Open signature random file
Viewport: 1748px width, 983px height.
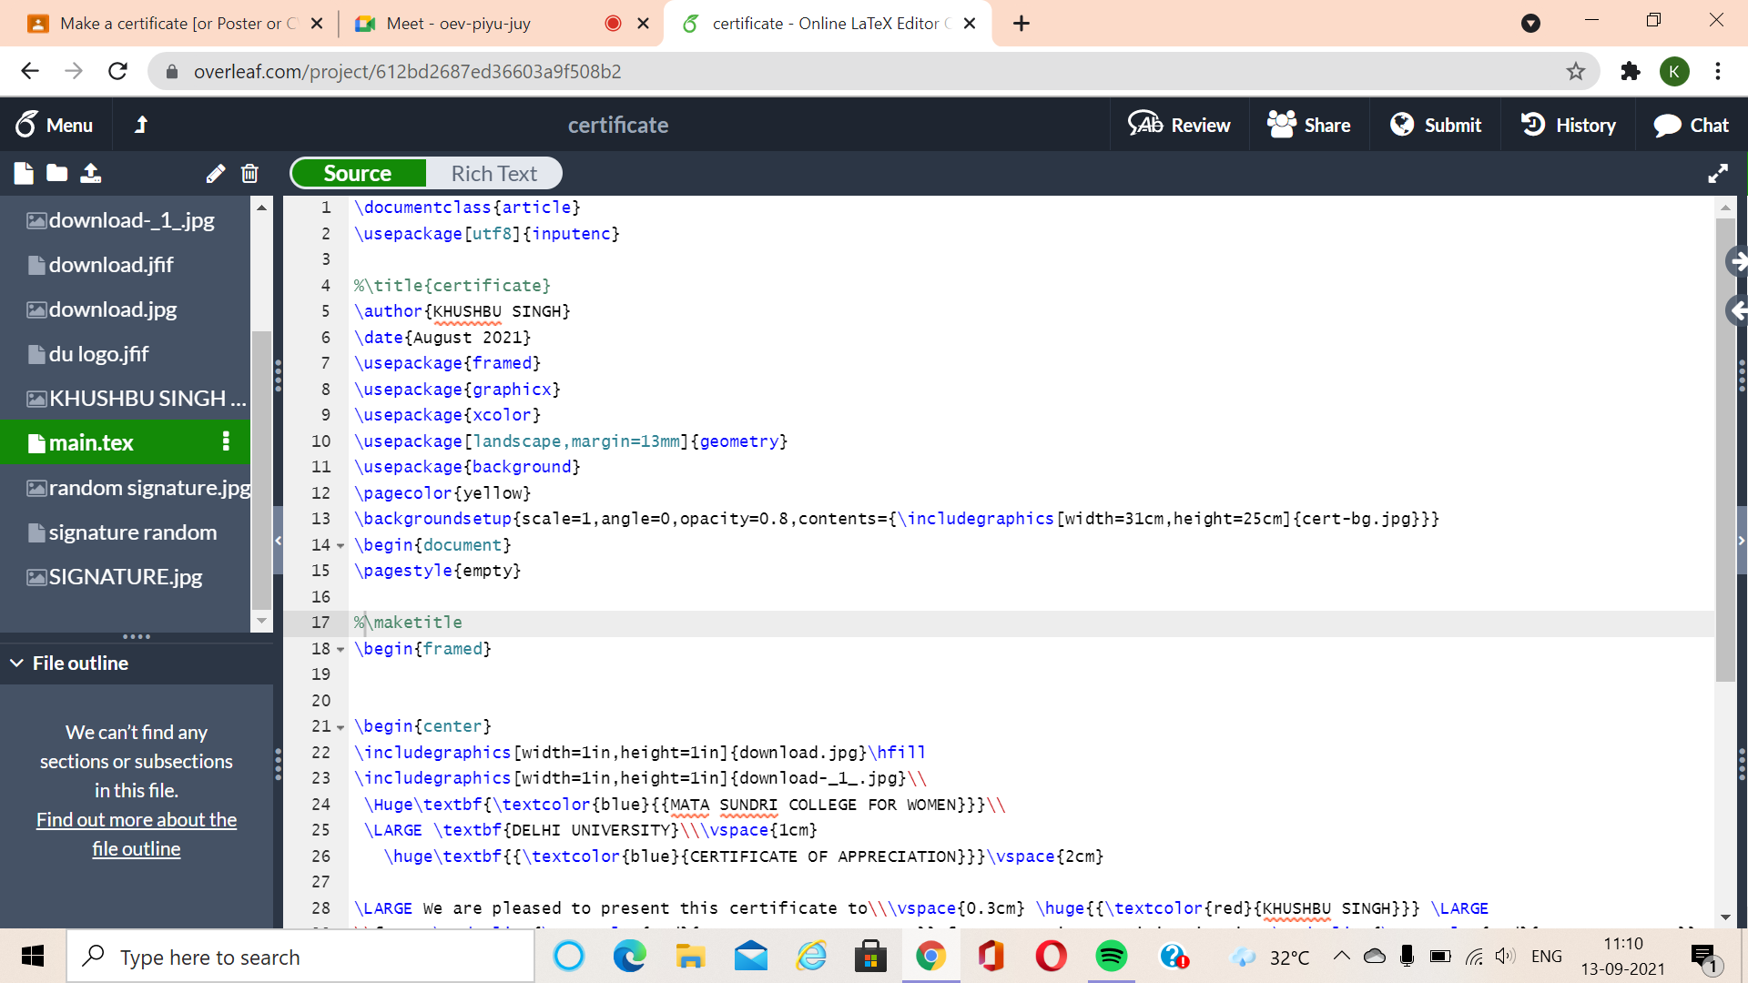coord(126,532)
